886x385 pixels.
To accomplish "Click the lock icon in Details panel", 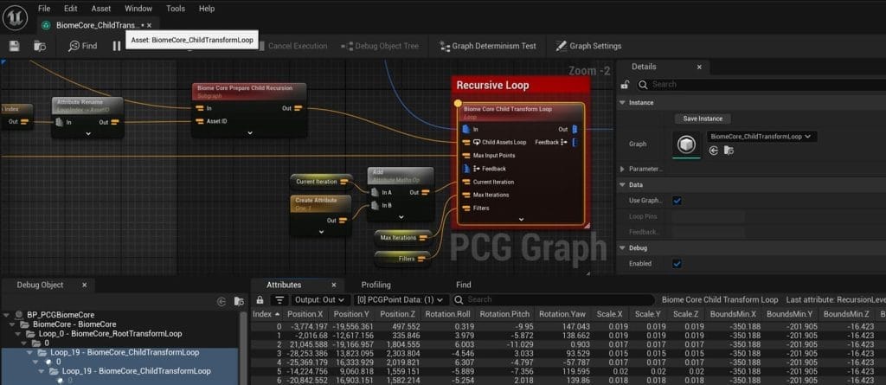I will click(x=625, y=85).
